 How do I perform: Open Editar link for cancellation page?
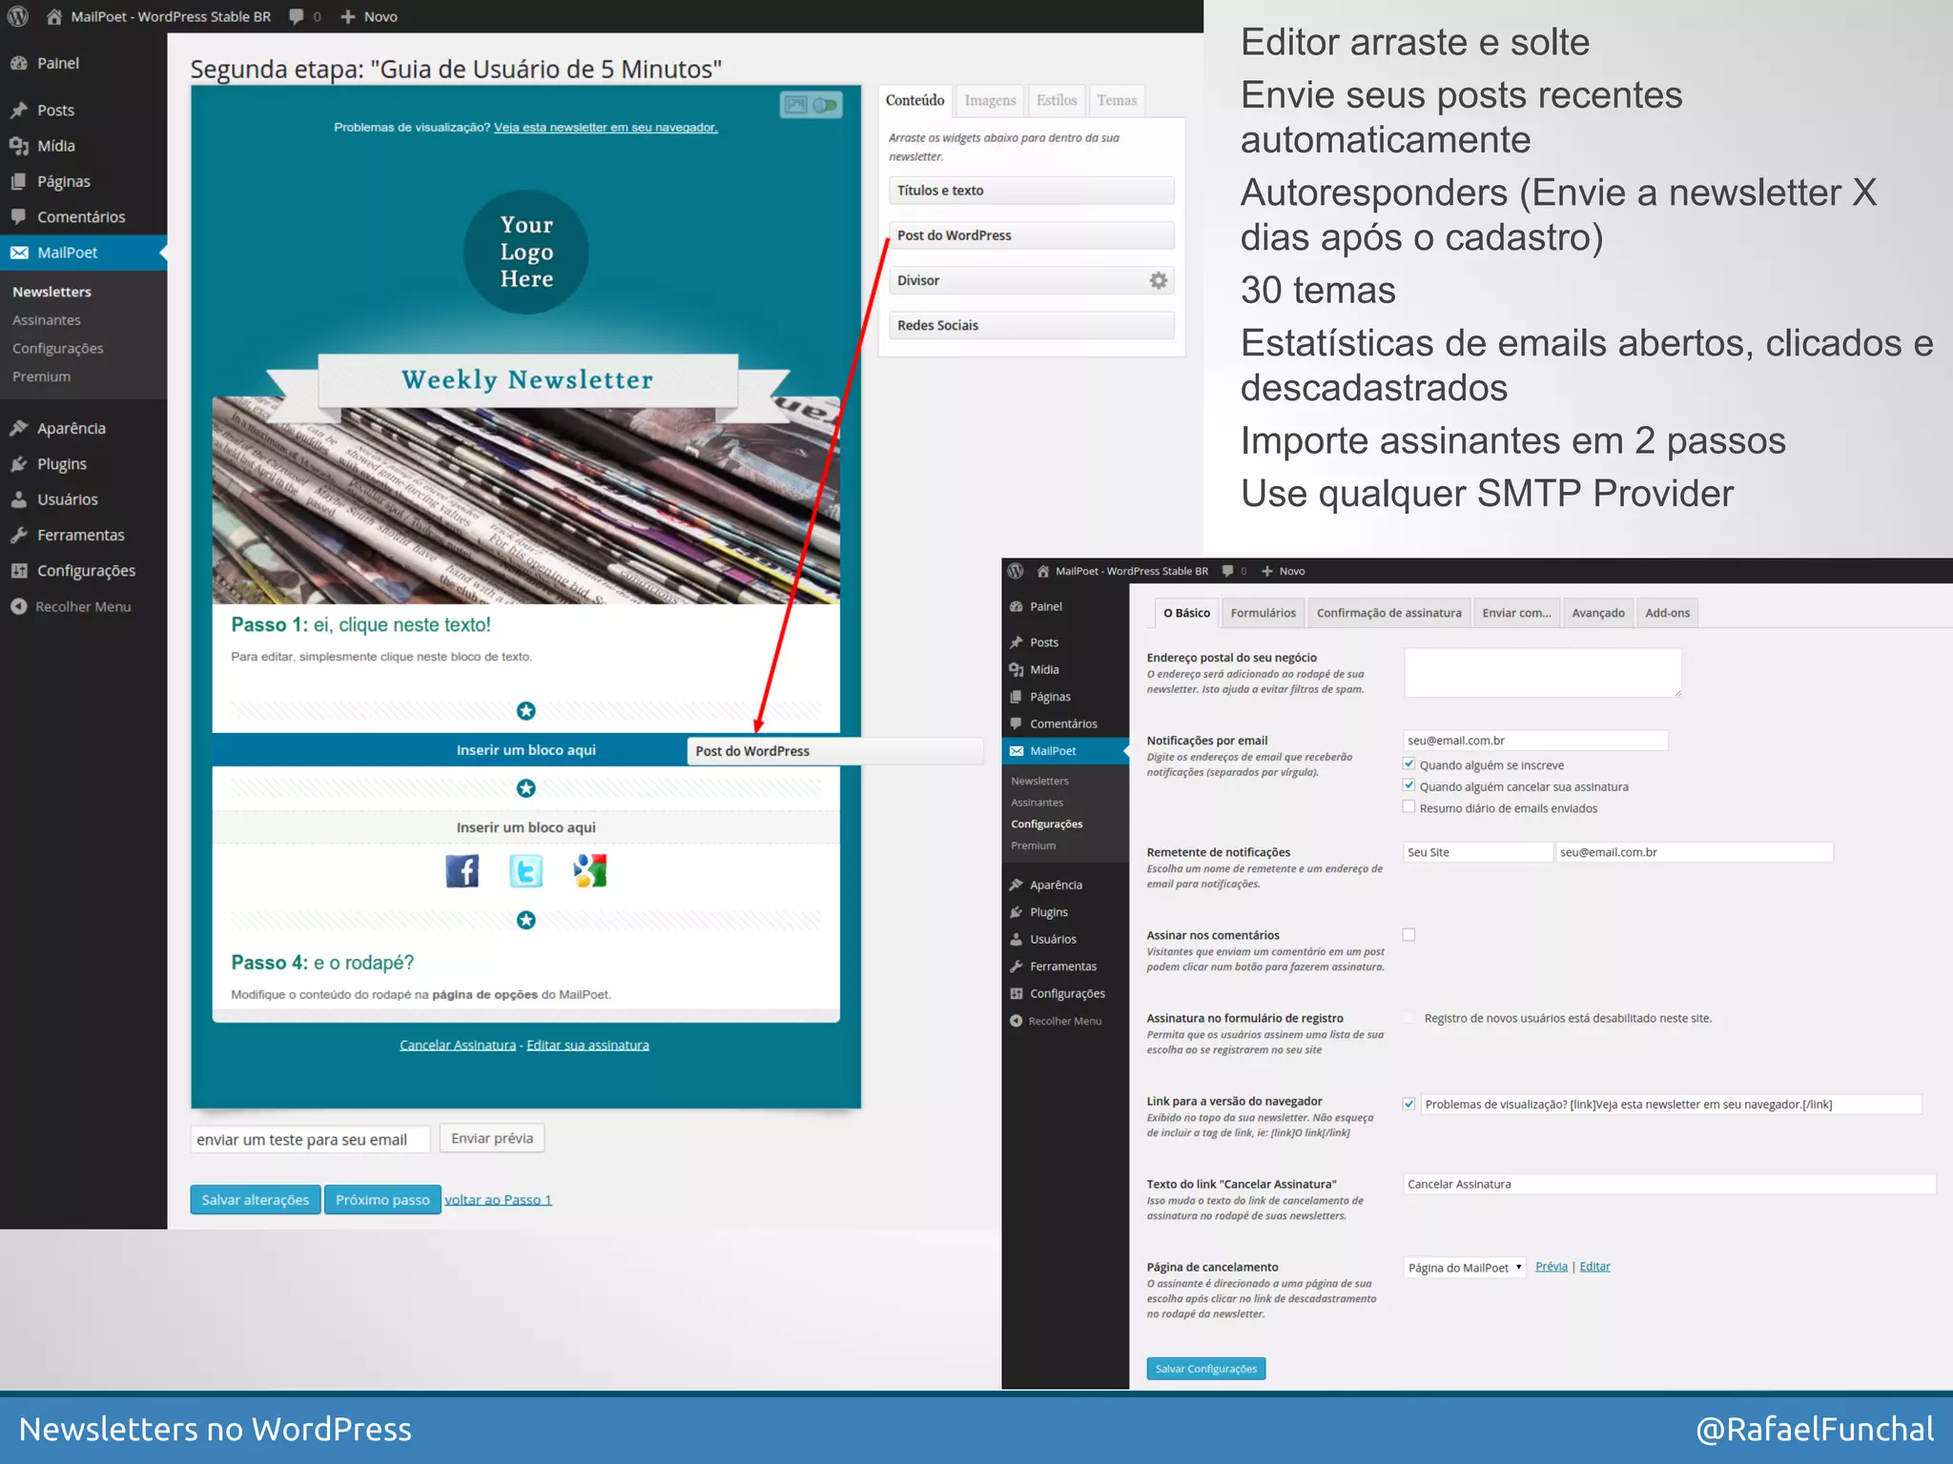(x=1594, y=1267)
